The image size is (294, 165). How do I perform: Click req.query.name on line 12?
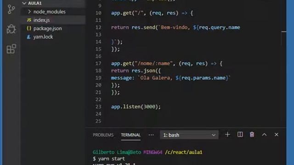pyautogui.click(x=220, y=27)
